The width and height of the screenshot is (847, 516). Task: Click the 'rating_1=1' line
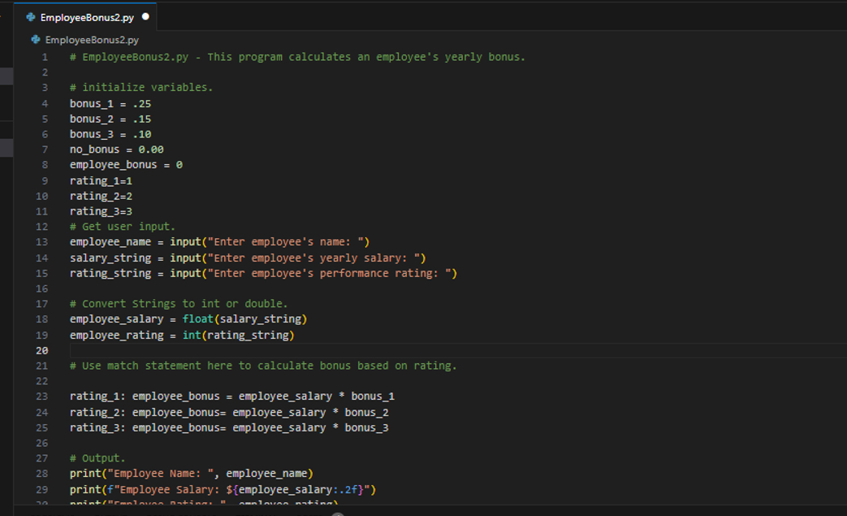[x=101, y=180]
